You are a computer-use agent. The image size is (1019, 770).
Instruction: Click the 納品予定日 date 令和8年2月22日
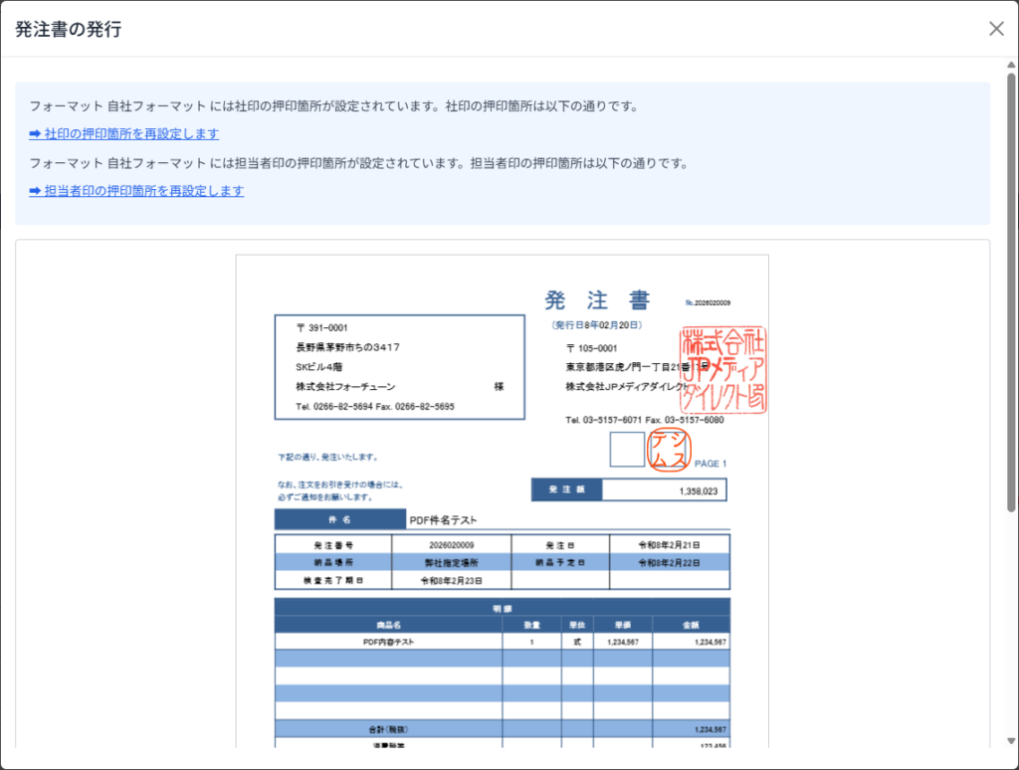pos(669,562)
